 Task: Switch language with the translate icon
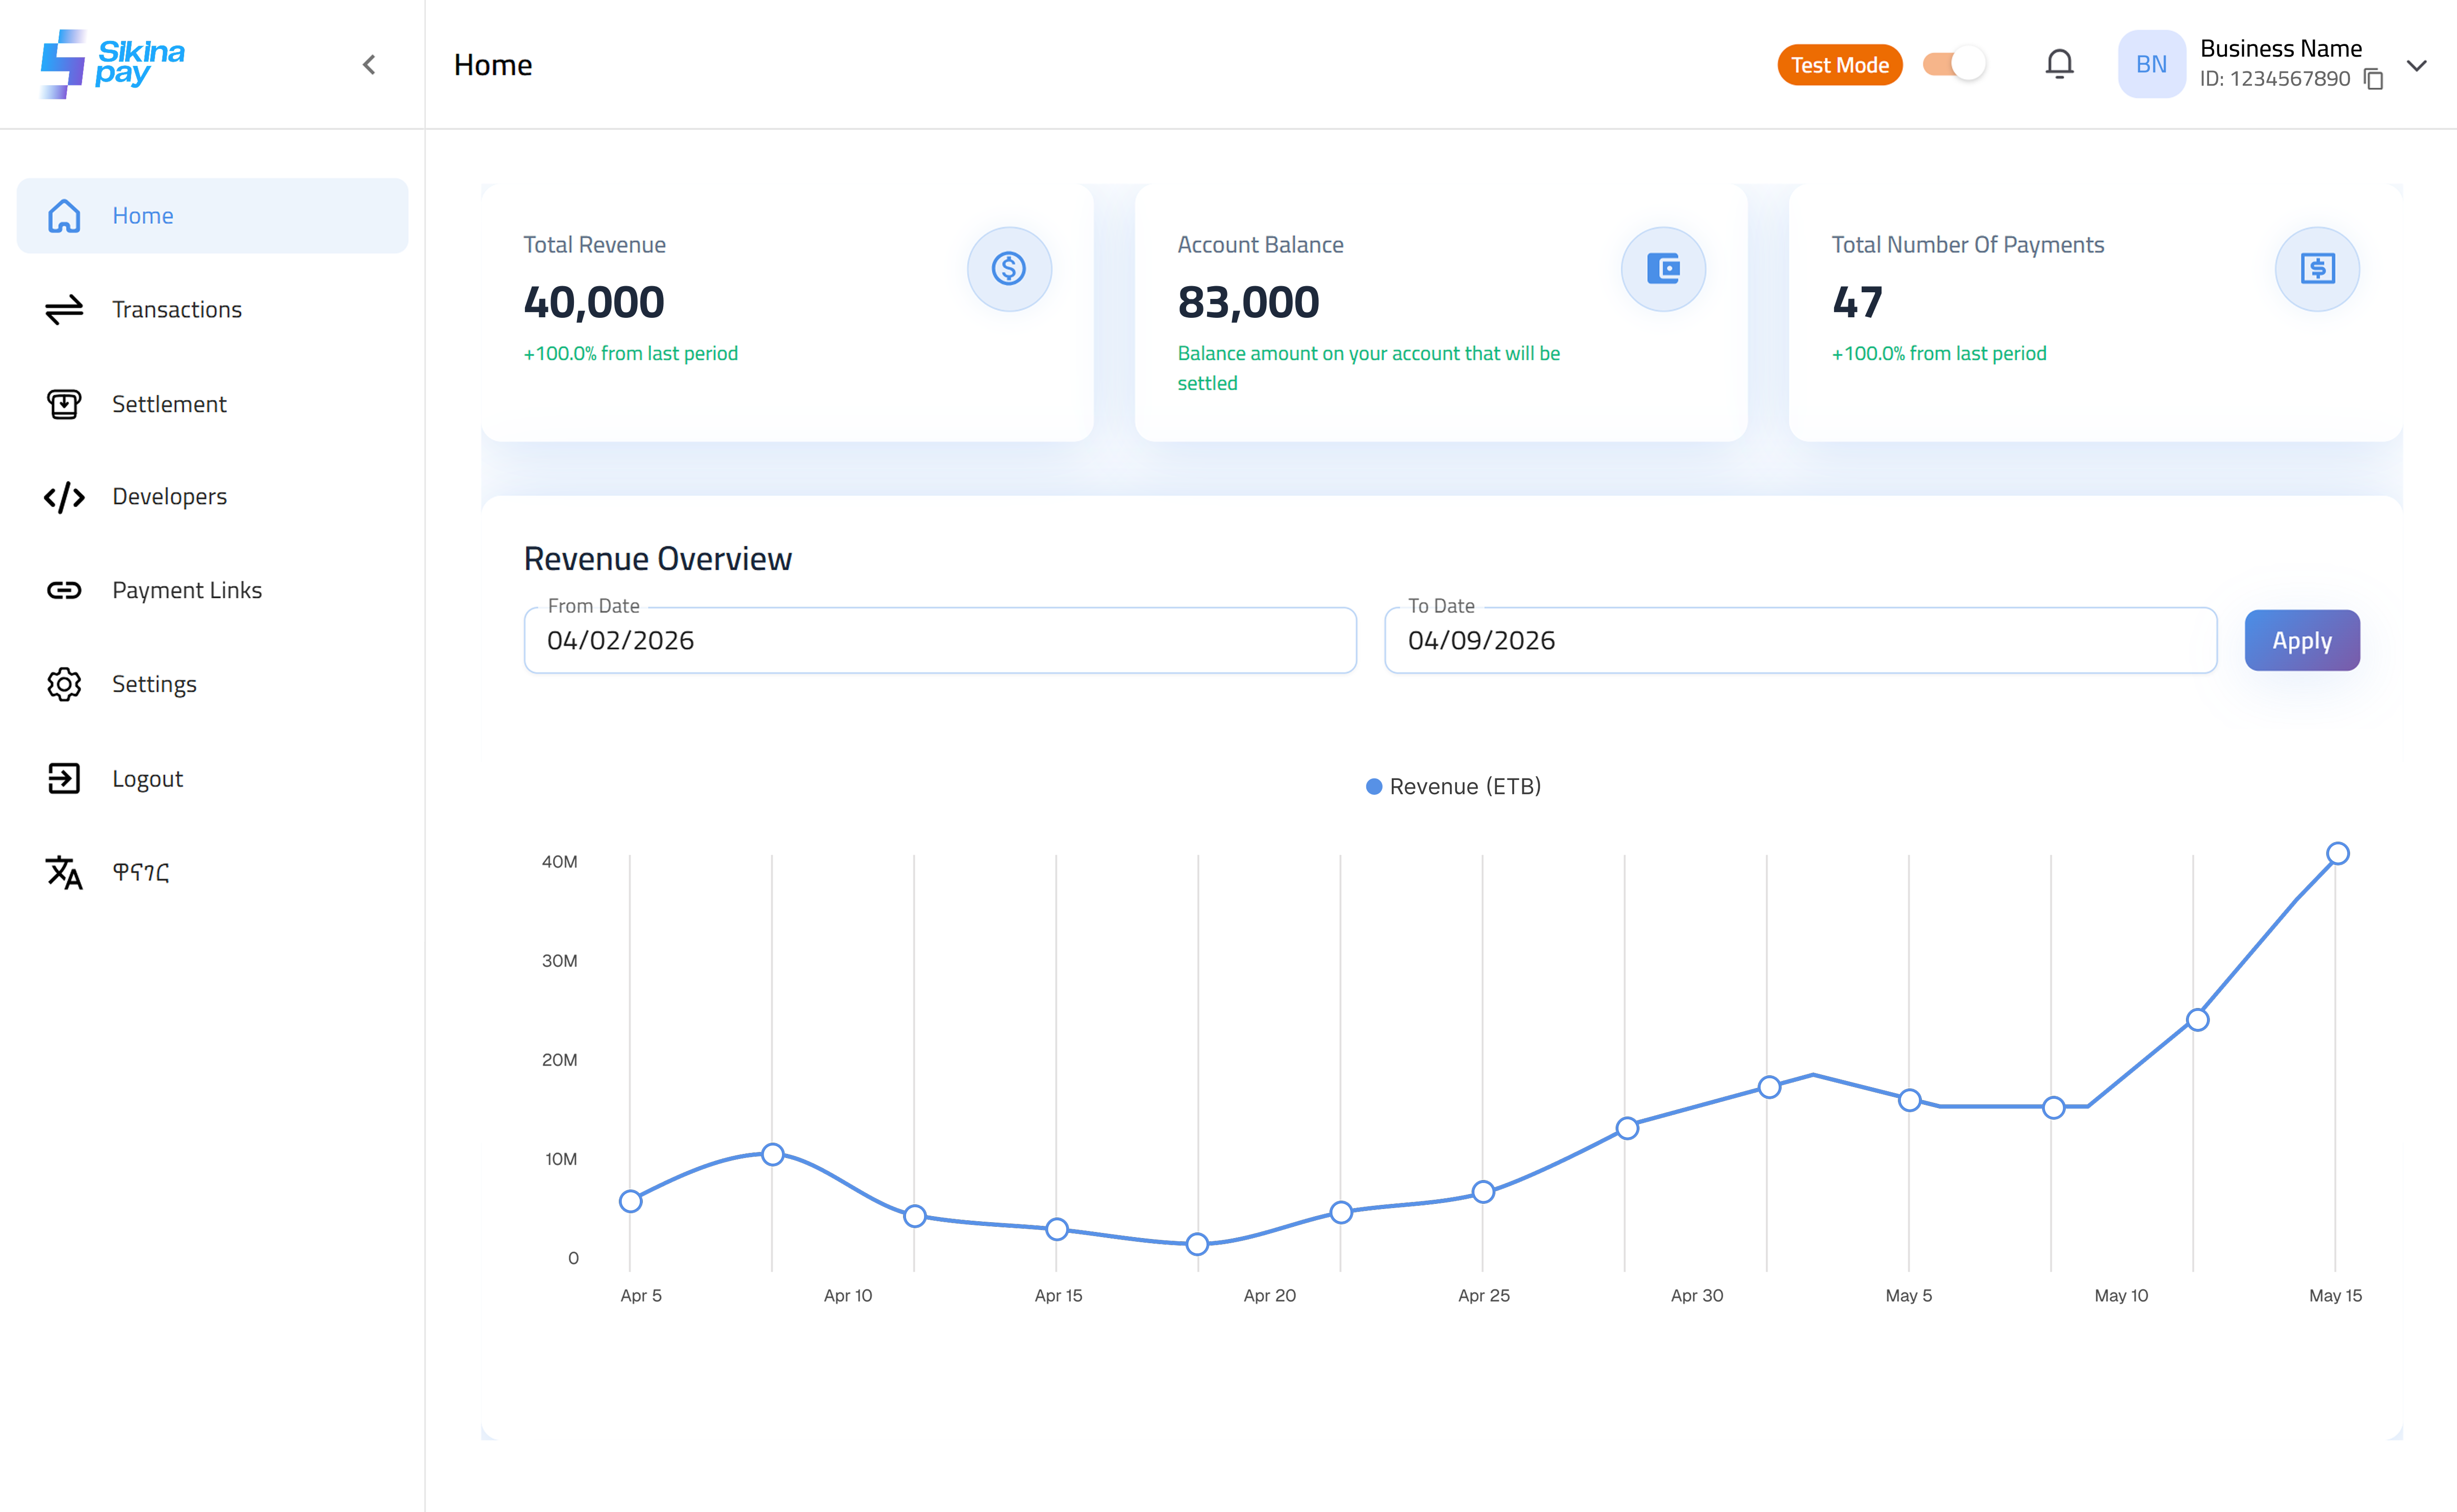point(64,872)
